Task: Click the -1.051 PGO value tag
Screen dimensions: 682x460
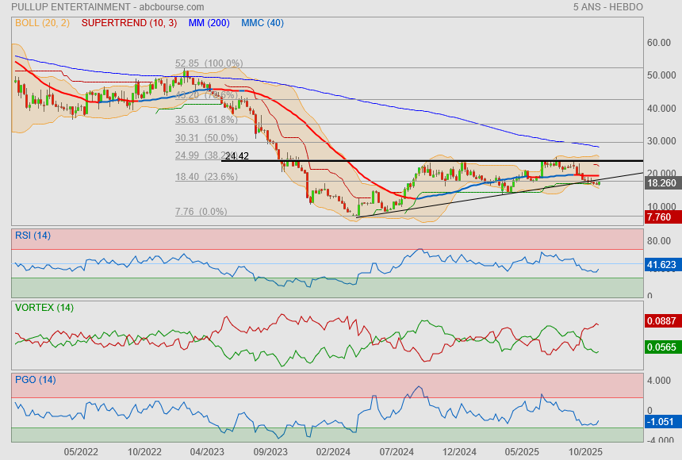Action: point(661,422)
